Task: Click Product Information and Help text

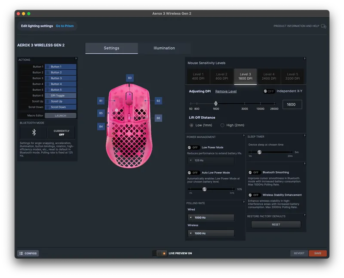Action: click(x=296, y=26)
